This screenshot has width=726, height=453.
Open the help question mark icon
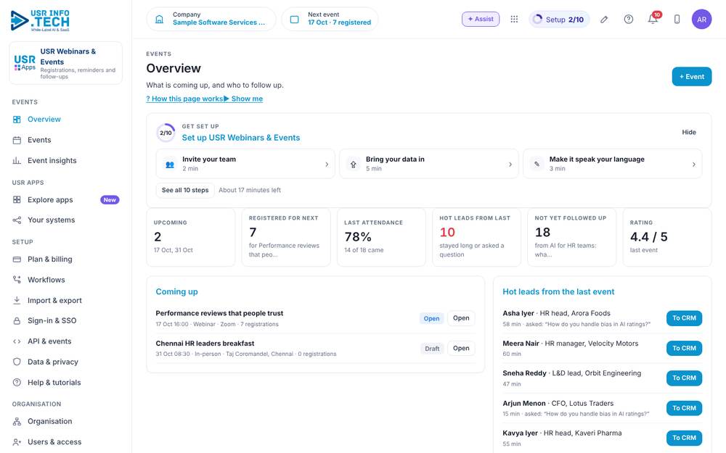(x=628, y=20)
